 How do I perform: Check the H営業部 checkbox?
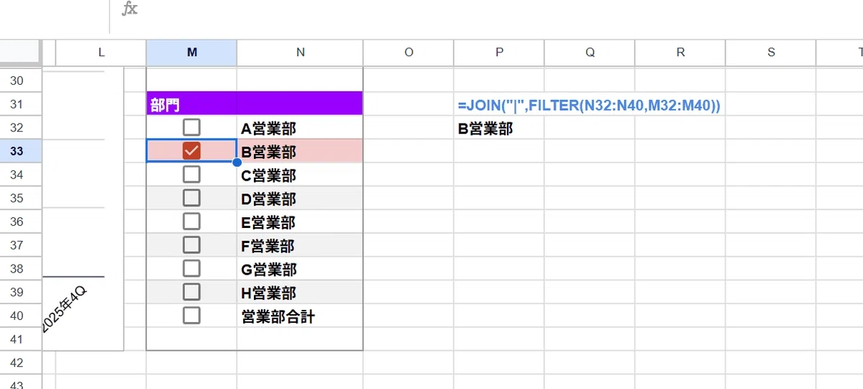tap(191, 292)
